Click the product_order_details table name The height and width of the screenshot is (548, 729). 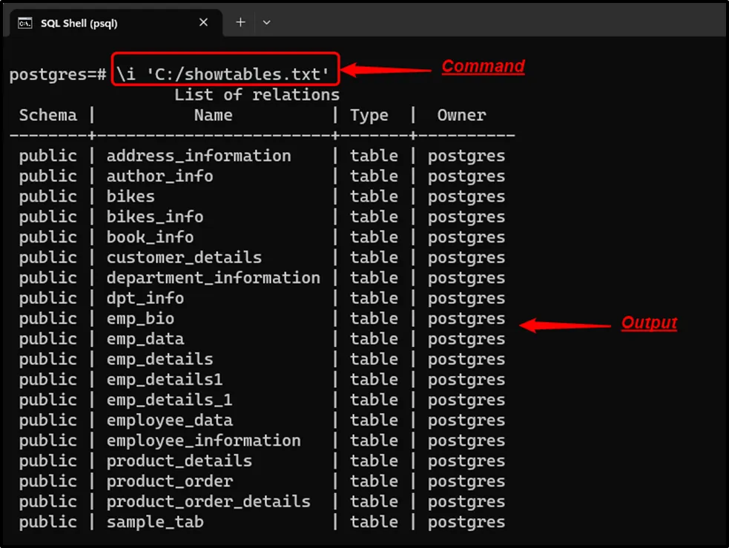click(x=208, y=501)
